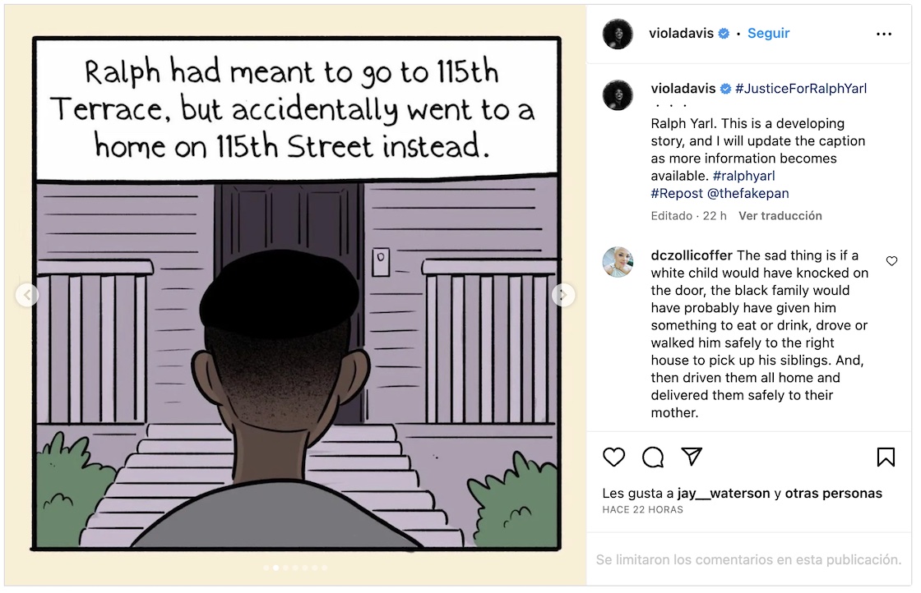
Task: Open the #ralphyarl hashtag link
Action: [x=743, y=176]
